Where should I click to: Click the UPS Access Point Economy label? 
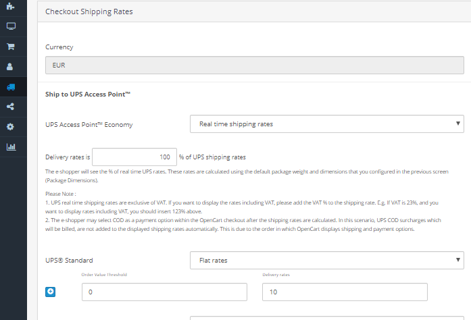[x=89, y=125]
